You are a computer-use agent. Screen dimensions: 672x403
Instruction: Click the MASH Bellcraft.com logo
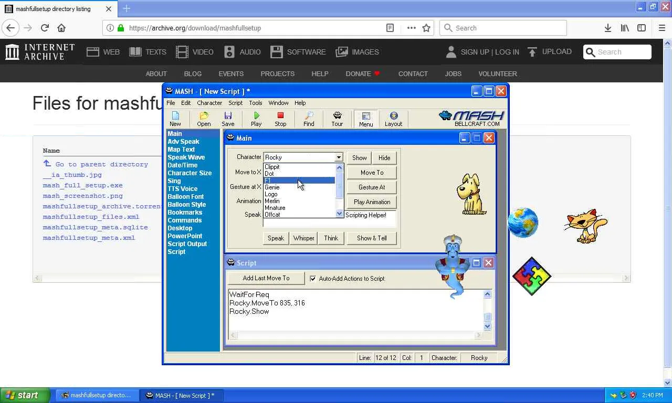[471, 119]
